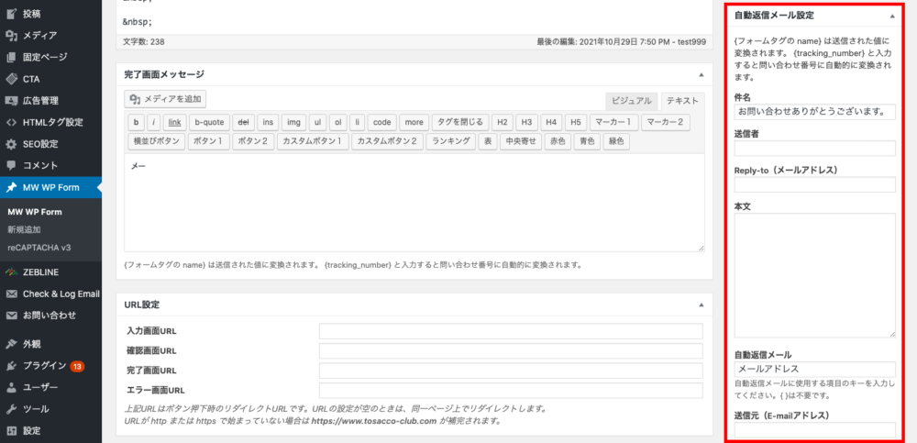Click the SEO設定 gear icon

click(11, 144)
